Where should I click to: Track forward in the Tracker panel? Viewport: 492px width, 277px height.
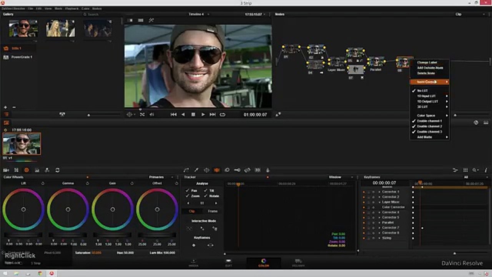pos(216,203)
